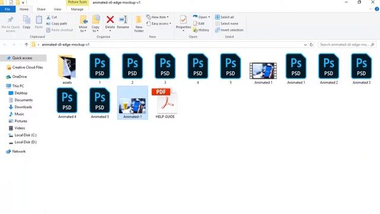This screenshot has height=214, width=380.
Task: Click the Back navigation arrow
Action: point(5,45)
